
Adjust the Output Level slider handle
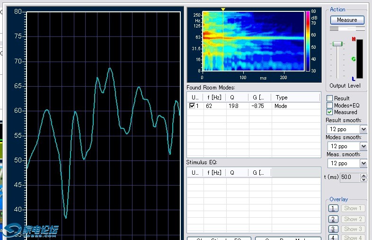(337, 44)
